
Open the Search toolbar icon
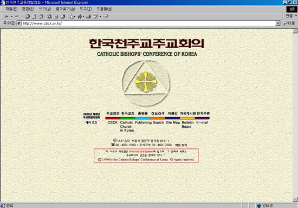click(49, 17)
